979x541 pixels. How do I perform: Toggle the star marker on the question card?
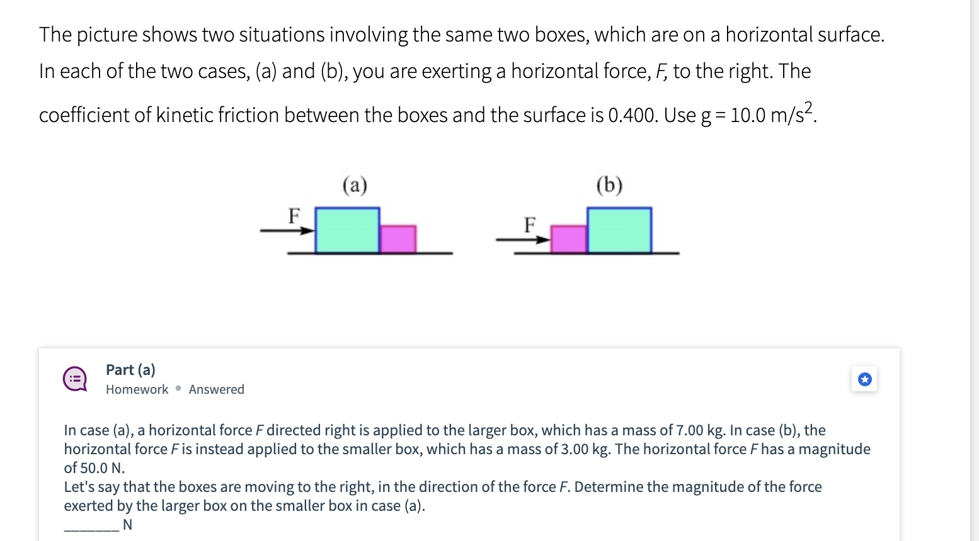(x=864, y=378)
